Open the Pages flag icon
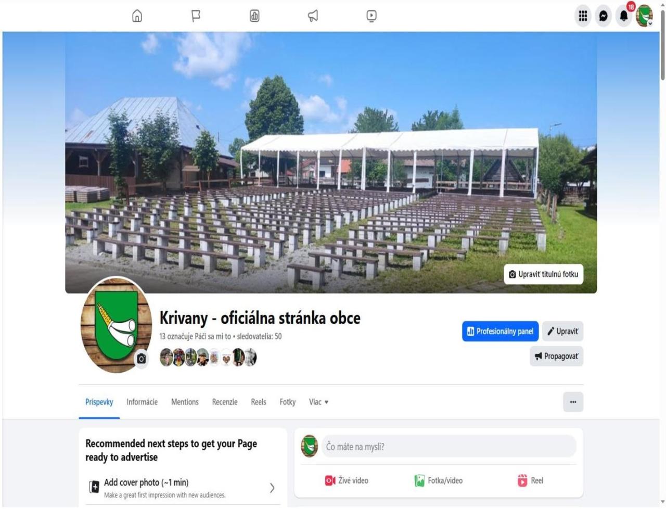This screenshot has height=509, width=666. coord(196,16)
